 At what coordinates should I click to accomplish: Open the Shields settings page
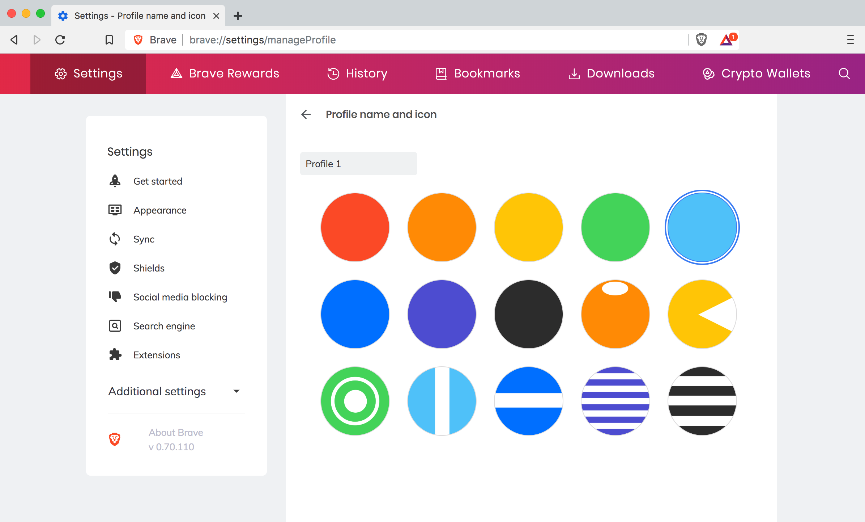point(149,268)
